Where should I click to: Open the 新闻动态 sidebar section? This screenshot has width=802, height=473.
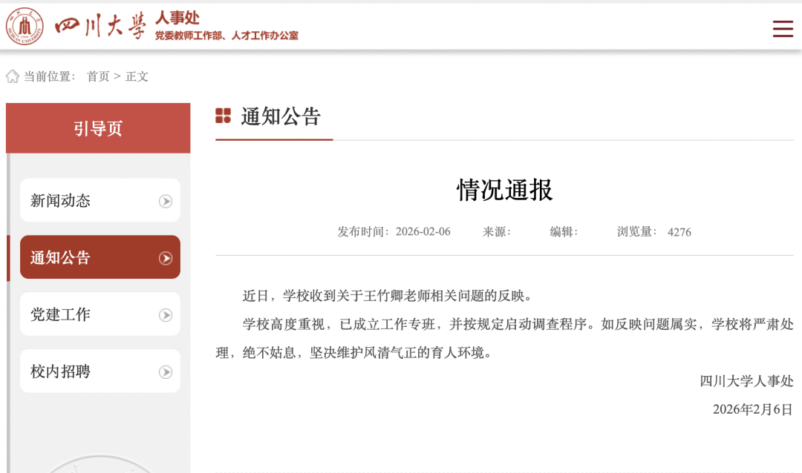[x=61, y=201]
